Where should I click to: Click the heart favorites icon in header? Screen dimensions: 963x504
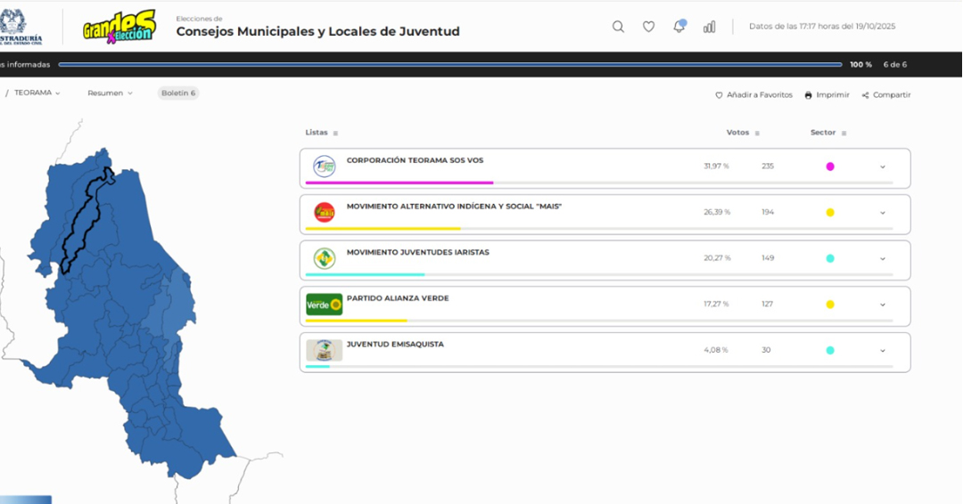tap(648, 27)
